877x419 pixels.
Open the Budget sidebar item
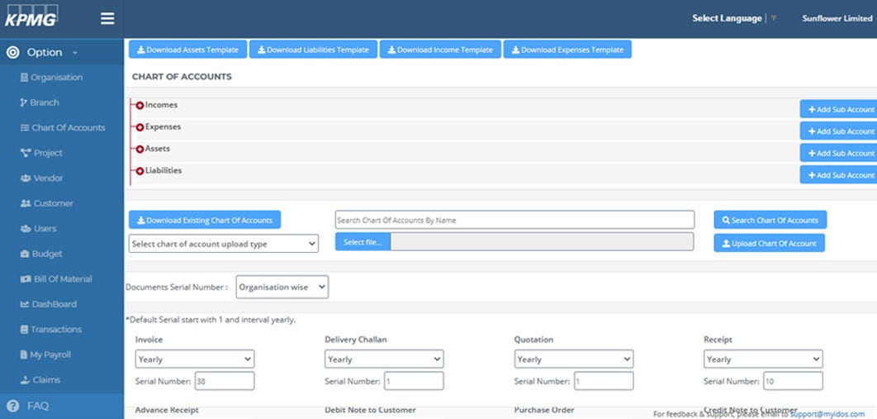(x=47, y=254)
